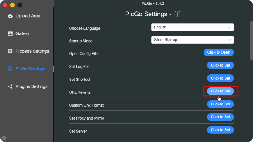Switch to Plugins Settings menu item

[31, 86]
